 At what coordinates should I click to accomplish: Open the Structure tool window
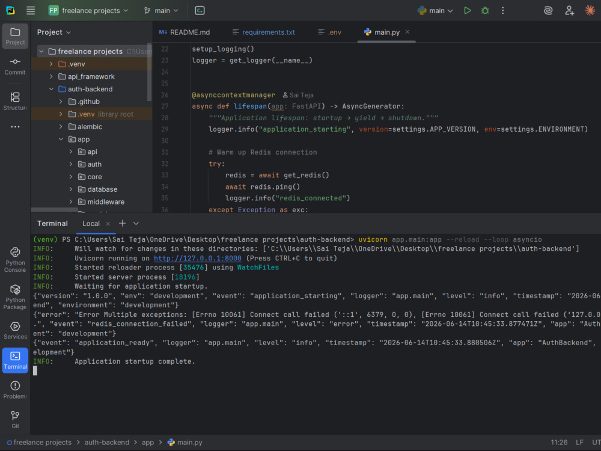tap(15, 101)
